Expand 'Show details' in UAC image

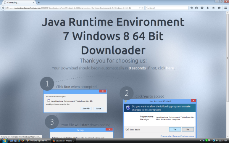pyautogui.click(x=133, y=130)
